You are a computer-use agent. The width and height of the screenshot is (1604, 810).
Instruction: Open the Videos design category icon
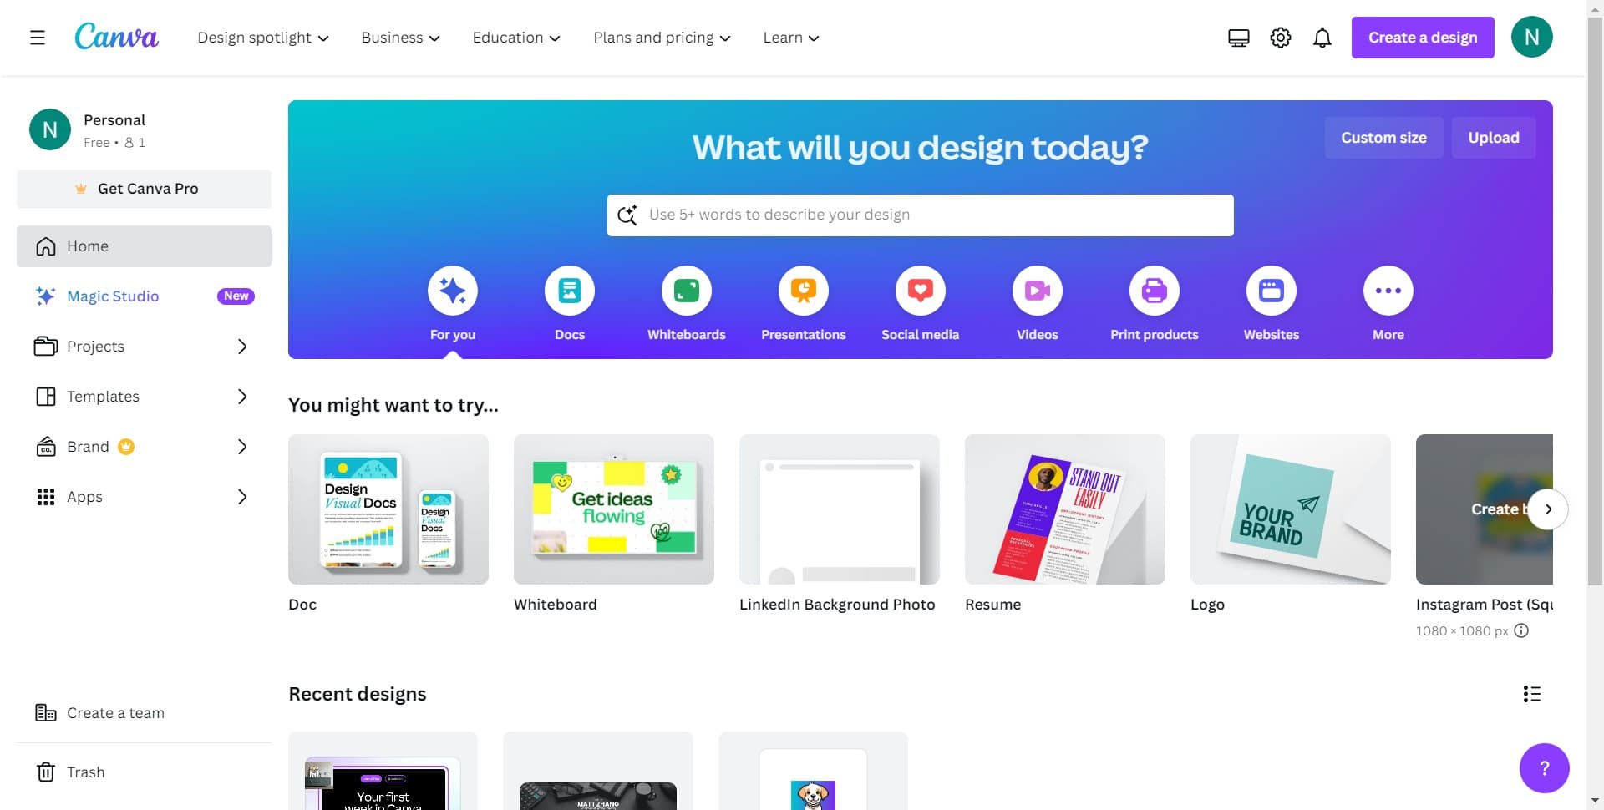tap(1037, 291)
